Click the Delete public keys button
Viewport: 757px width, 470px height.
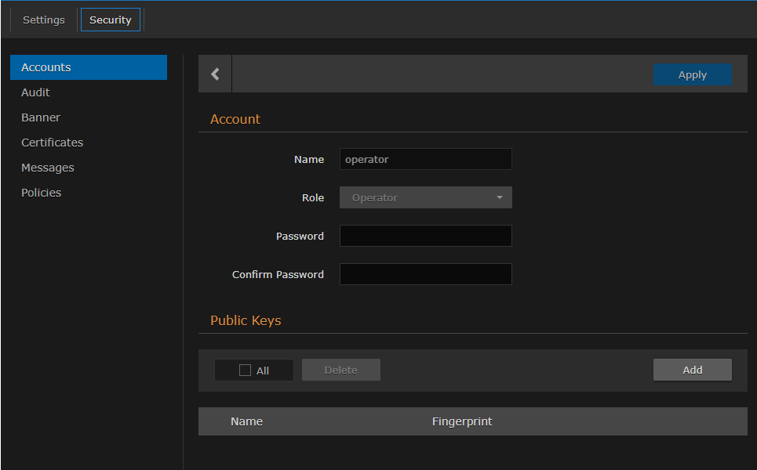[341, 370]
